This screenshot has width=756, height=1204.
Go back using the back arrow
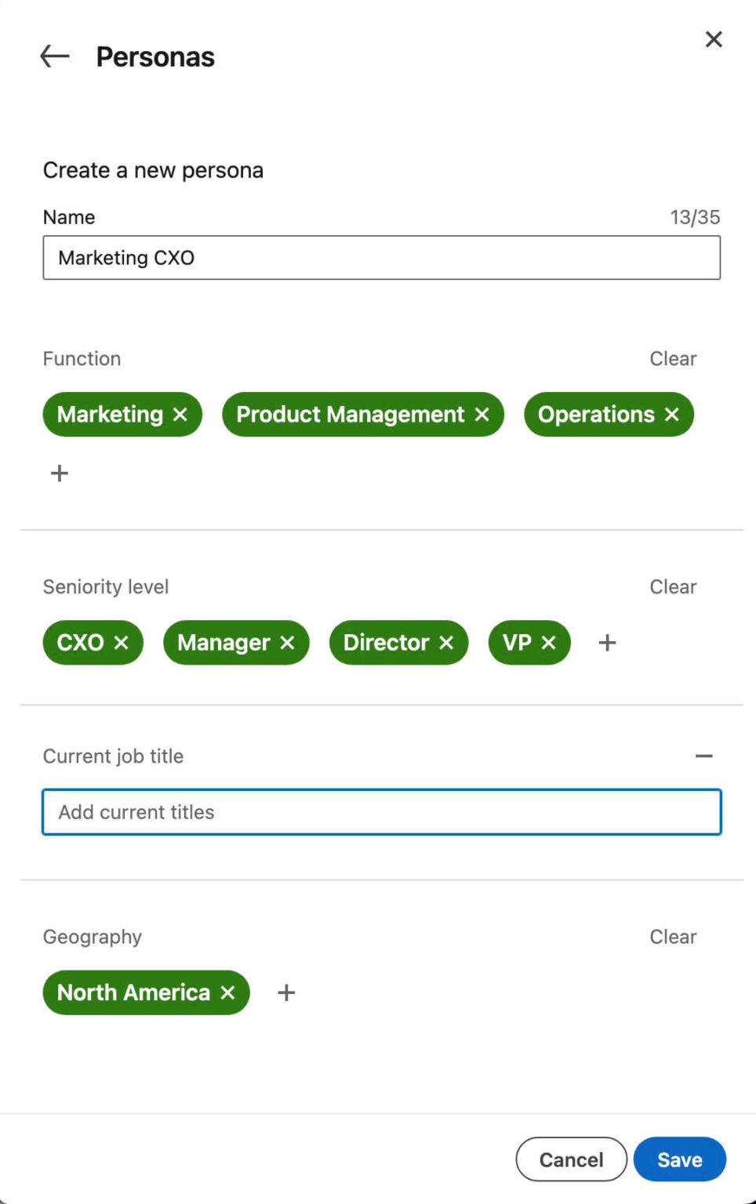[53, 56]
